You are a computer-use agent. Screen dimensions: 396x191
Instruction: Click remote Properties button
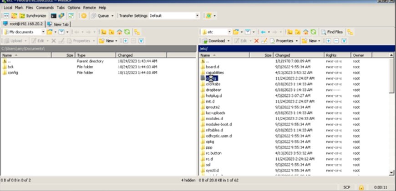point(282,41)
